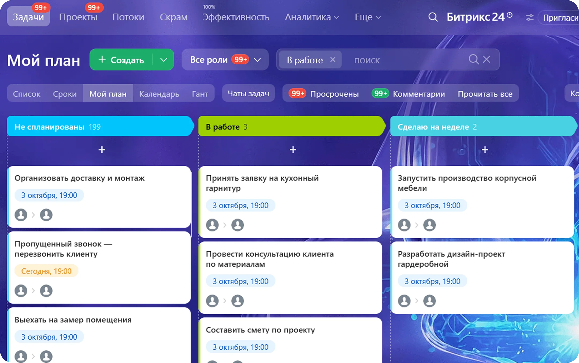
Task: Click assignee avatar on Запустить производство корпусной мебели
Action: (429, 225)
